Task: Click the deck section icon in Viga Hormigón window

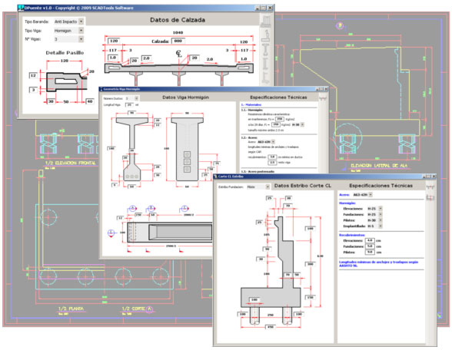Action: tap(323, 98)
